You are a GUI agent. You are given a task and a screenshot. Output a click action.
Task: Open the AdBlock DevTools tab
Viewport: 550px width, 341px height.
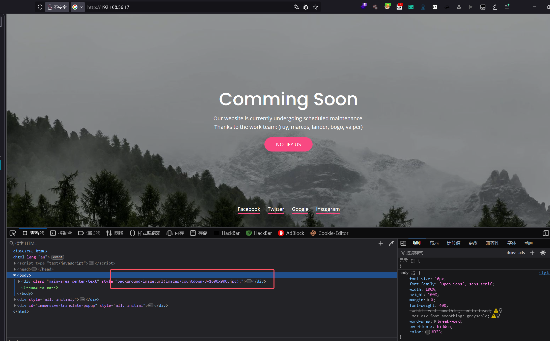[x=291, y=233]
